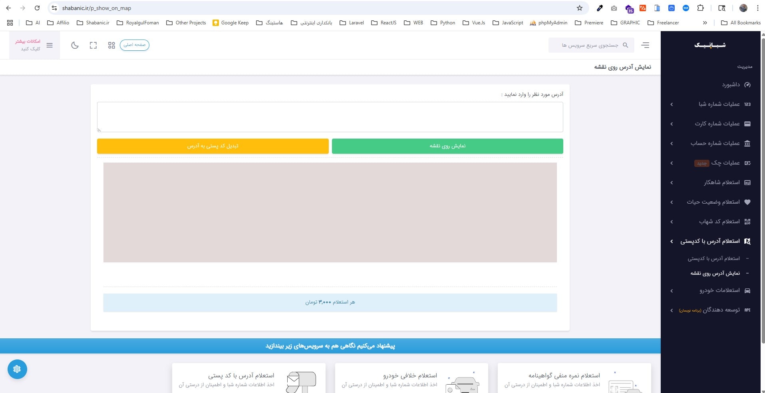This screenshot has width=765, height=393.
Task: Click browser back arrow
Action: click(x=8, y=8)
